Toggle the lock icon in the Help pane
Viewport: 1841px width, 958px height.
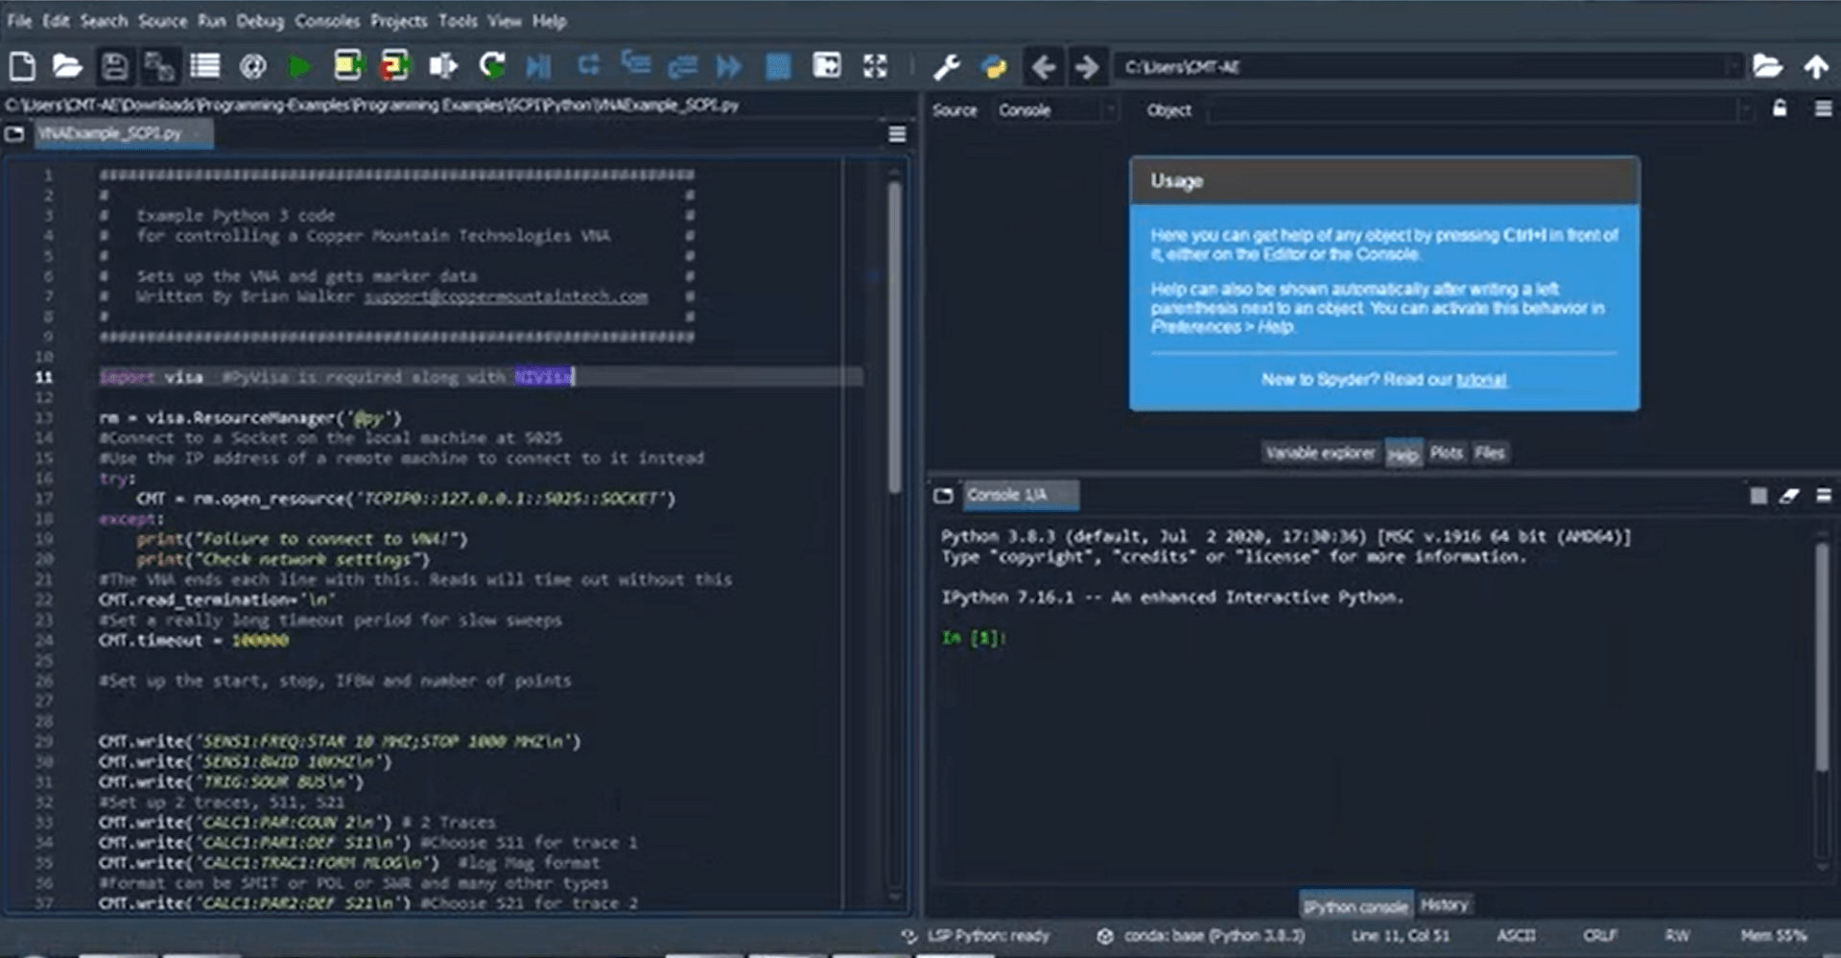click(x=1781, y=109)
